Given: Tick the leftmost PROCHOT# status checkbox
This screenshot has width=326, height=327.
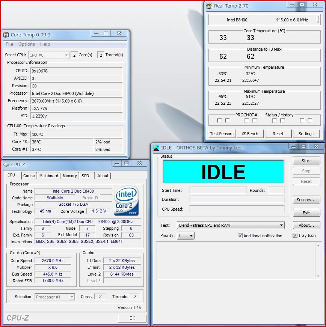Looking at the screenshot, I should tap(219, 121).
